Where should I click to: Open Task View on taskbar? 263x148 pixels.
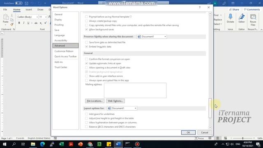(x=23, y=144)
